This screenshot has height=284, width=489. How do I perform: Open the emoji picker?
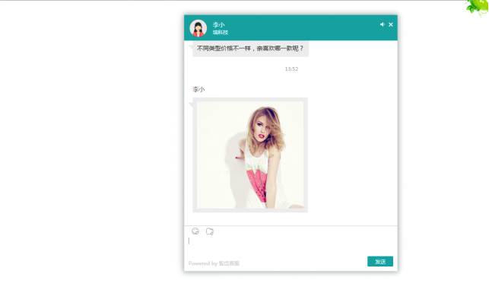195,231
